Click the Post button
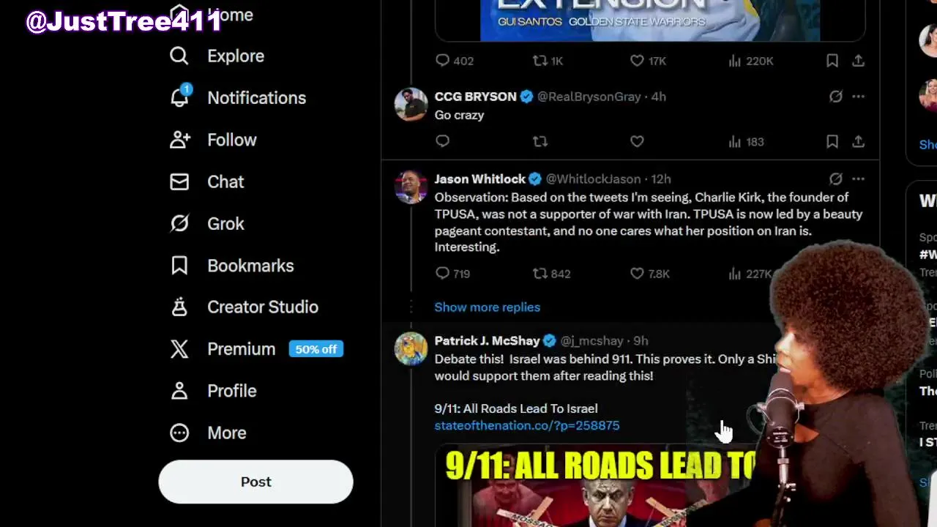 [x=255, y=482]
